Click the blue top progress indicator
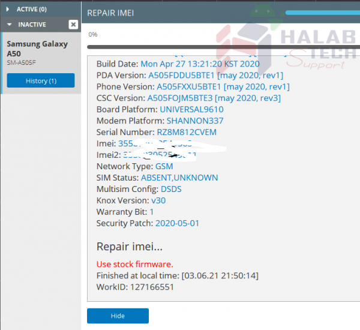Image resolution: width=360 pixels, height=330 pixels. click(323, 13)
